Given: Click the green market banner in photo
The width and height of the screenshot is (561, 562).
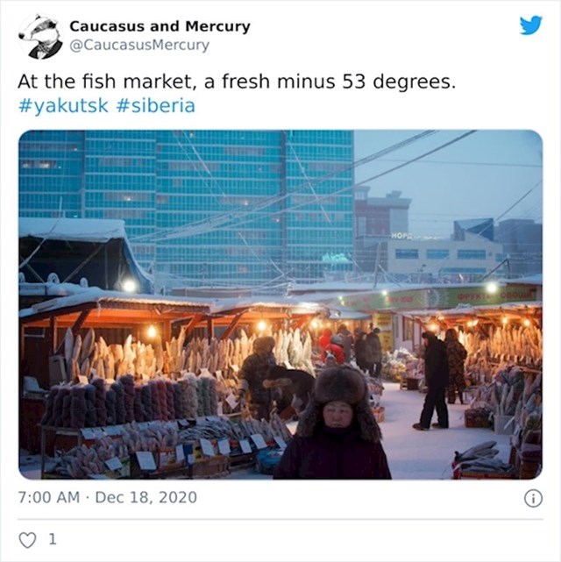Looking at the screenshot, I should [x=441, y=297].
